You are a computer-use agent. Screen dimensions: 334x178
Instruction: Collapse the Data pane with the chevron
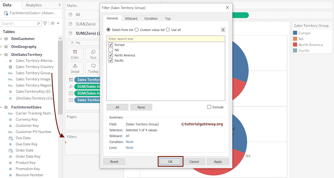(x=60, y=5)
